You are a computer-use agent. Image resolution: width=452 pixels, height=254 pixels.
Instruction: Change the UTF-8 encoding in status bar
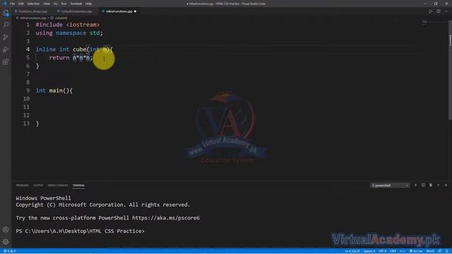383,251
